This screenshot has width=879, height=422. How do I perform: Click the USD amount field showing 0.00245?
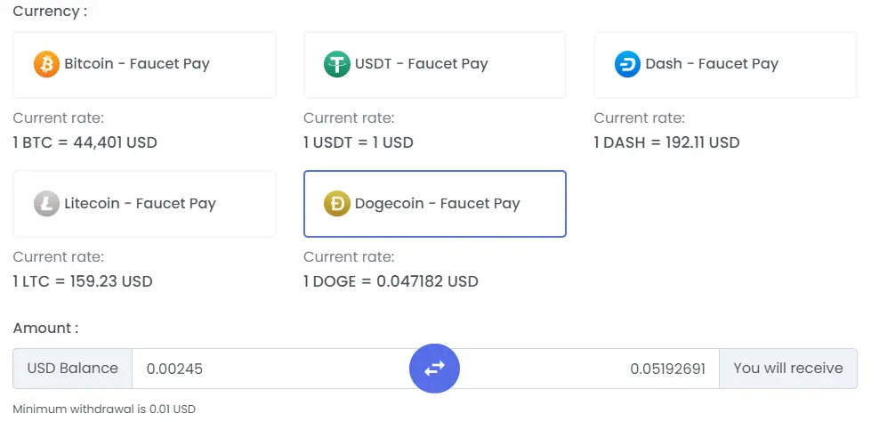(x=271, y=369)
